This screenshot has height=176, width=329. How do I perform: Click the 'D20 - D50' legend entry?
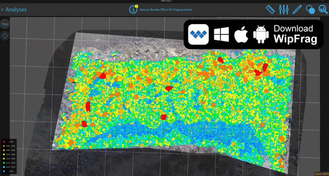[9, 159]
